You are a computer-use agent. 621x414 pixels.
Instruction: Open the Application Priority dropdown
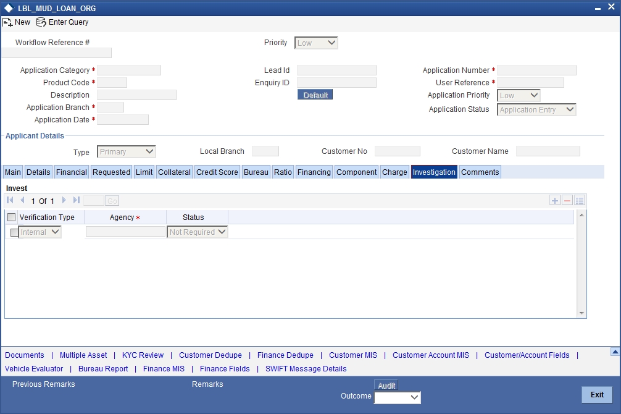[x=519, y=95]
